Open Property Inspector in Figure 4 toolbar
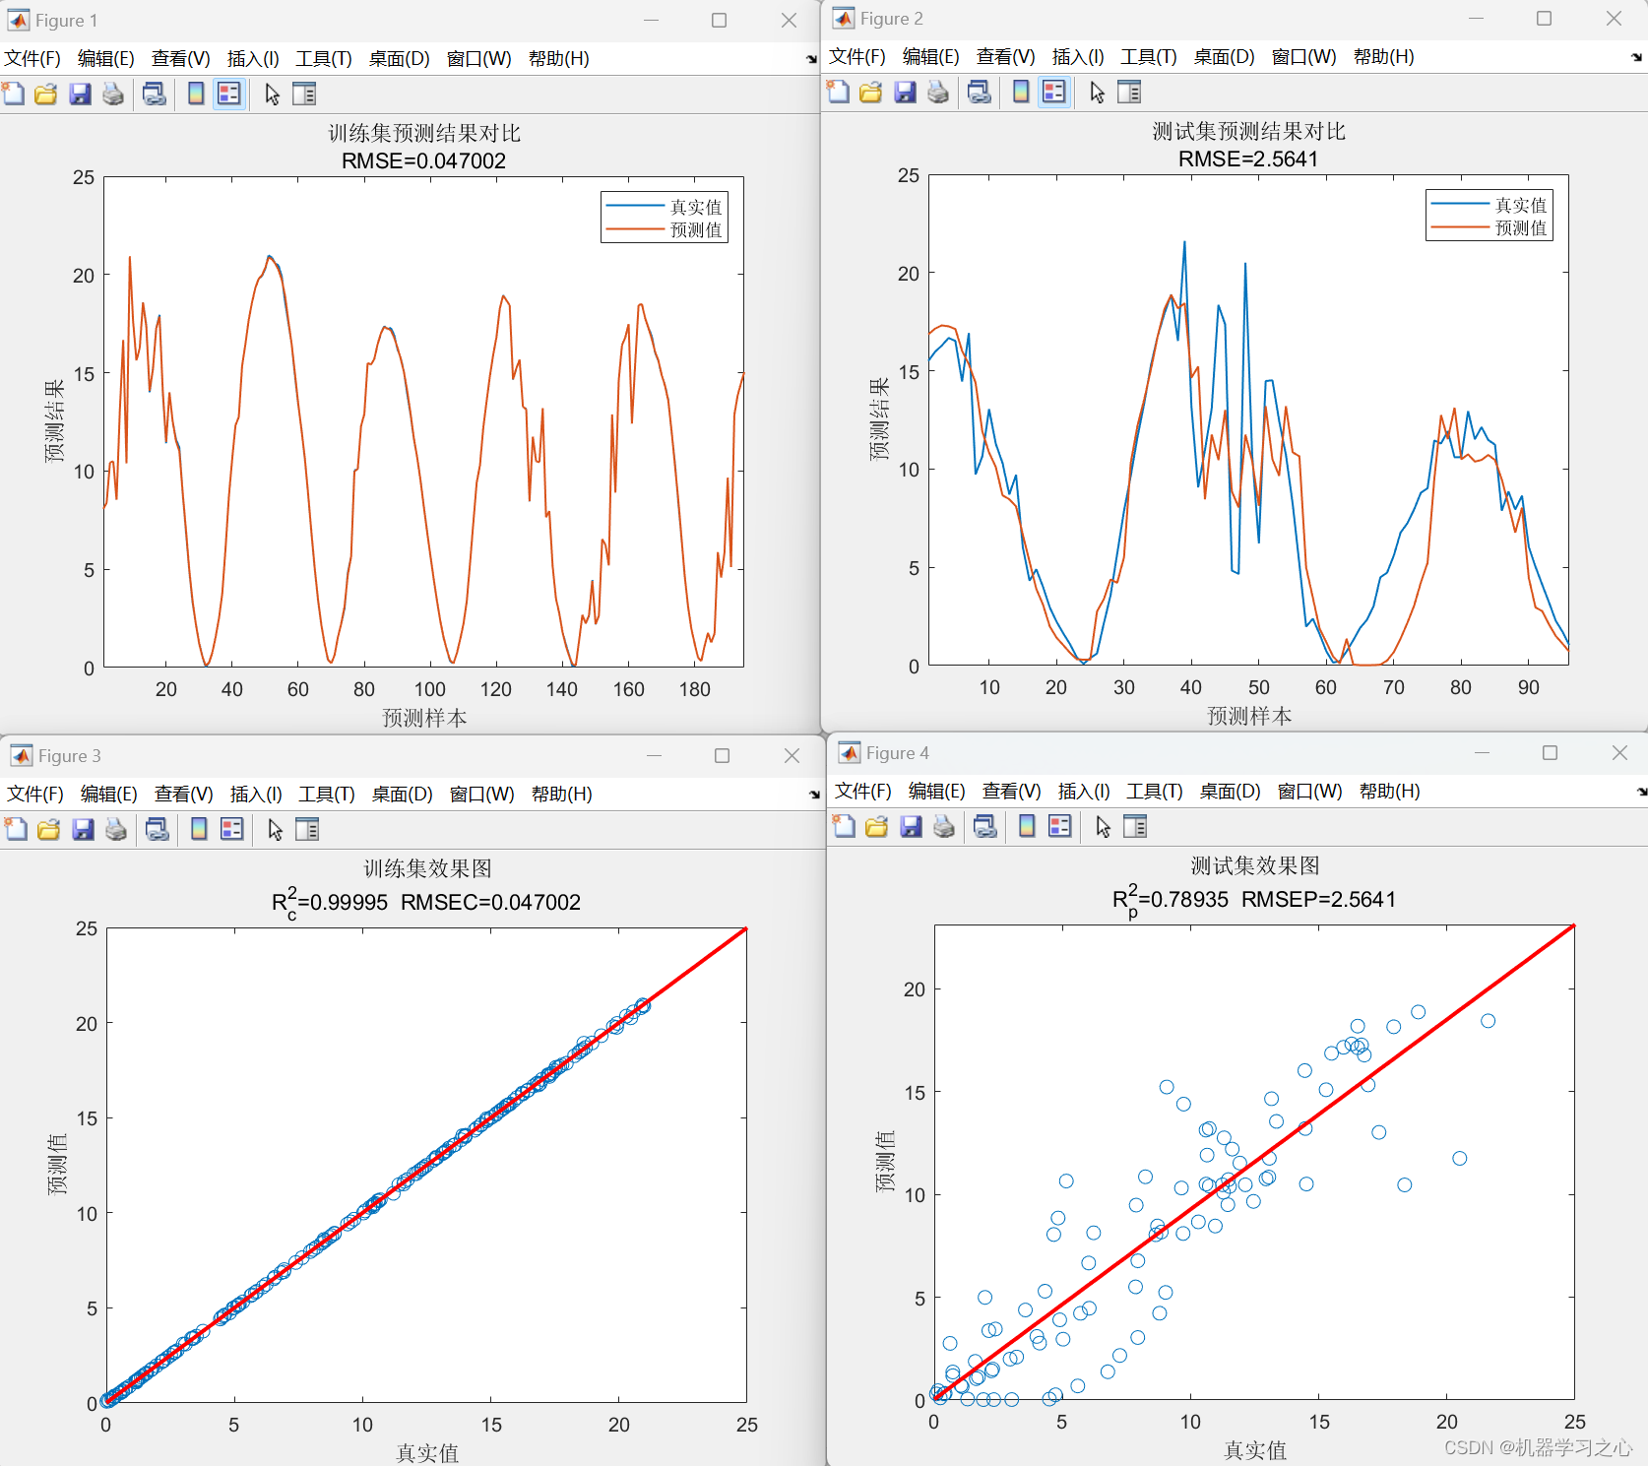1648x1466 pixels. pyautogui.click(x=1135, y=826)
